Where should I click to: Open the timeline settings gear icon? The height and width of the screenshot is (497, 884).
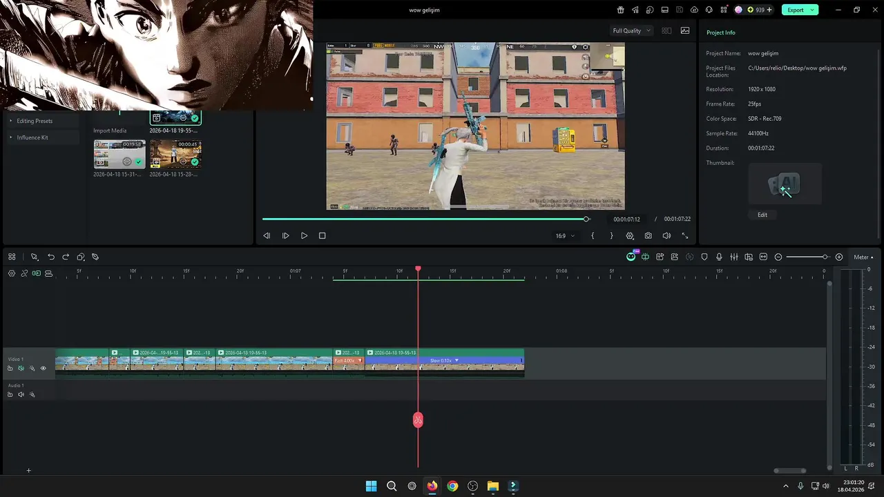pyautogui.click(x=12, y=273)
